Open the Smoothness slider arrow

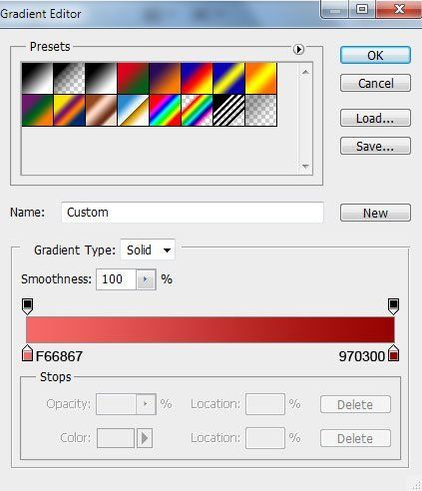(146, 279)
